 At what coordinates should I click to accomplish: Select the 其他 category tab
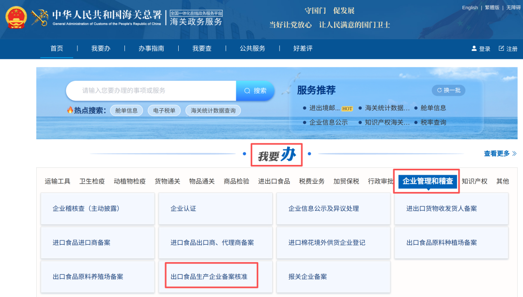(503, 181)
